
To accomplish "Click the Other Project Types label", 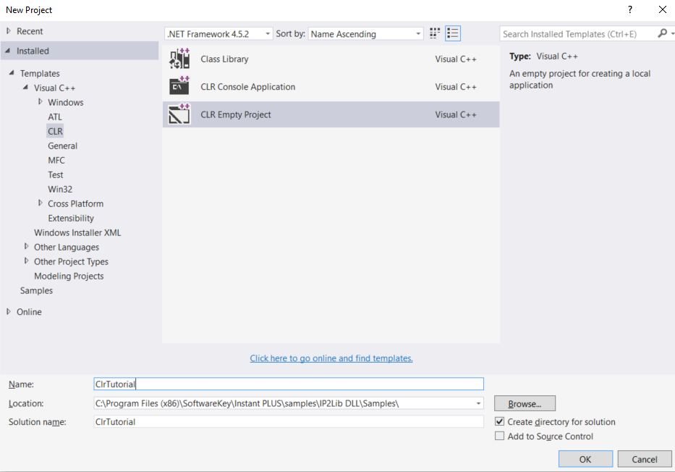I will [71, 262].
